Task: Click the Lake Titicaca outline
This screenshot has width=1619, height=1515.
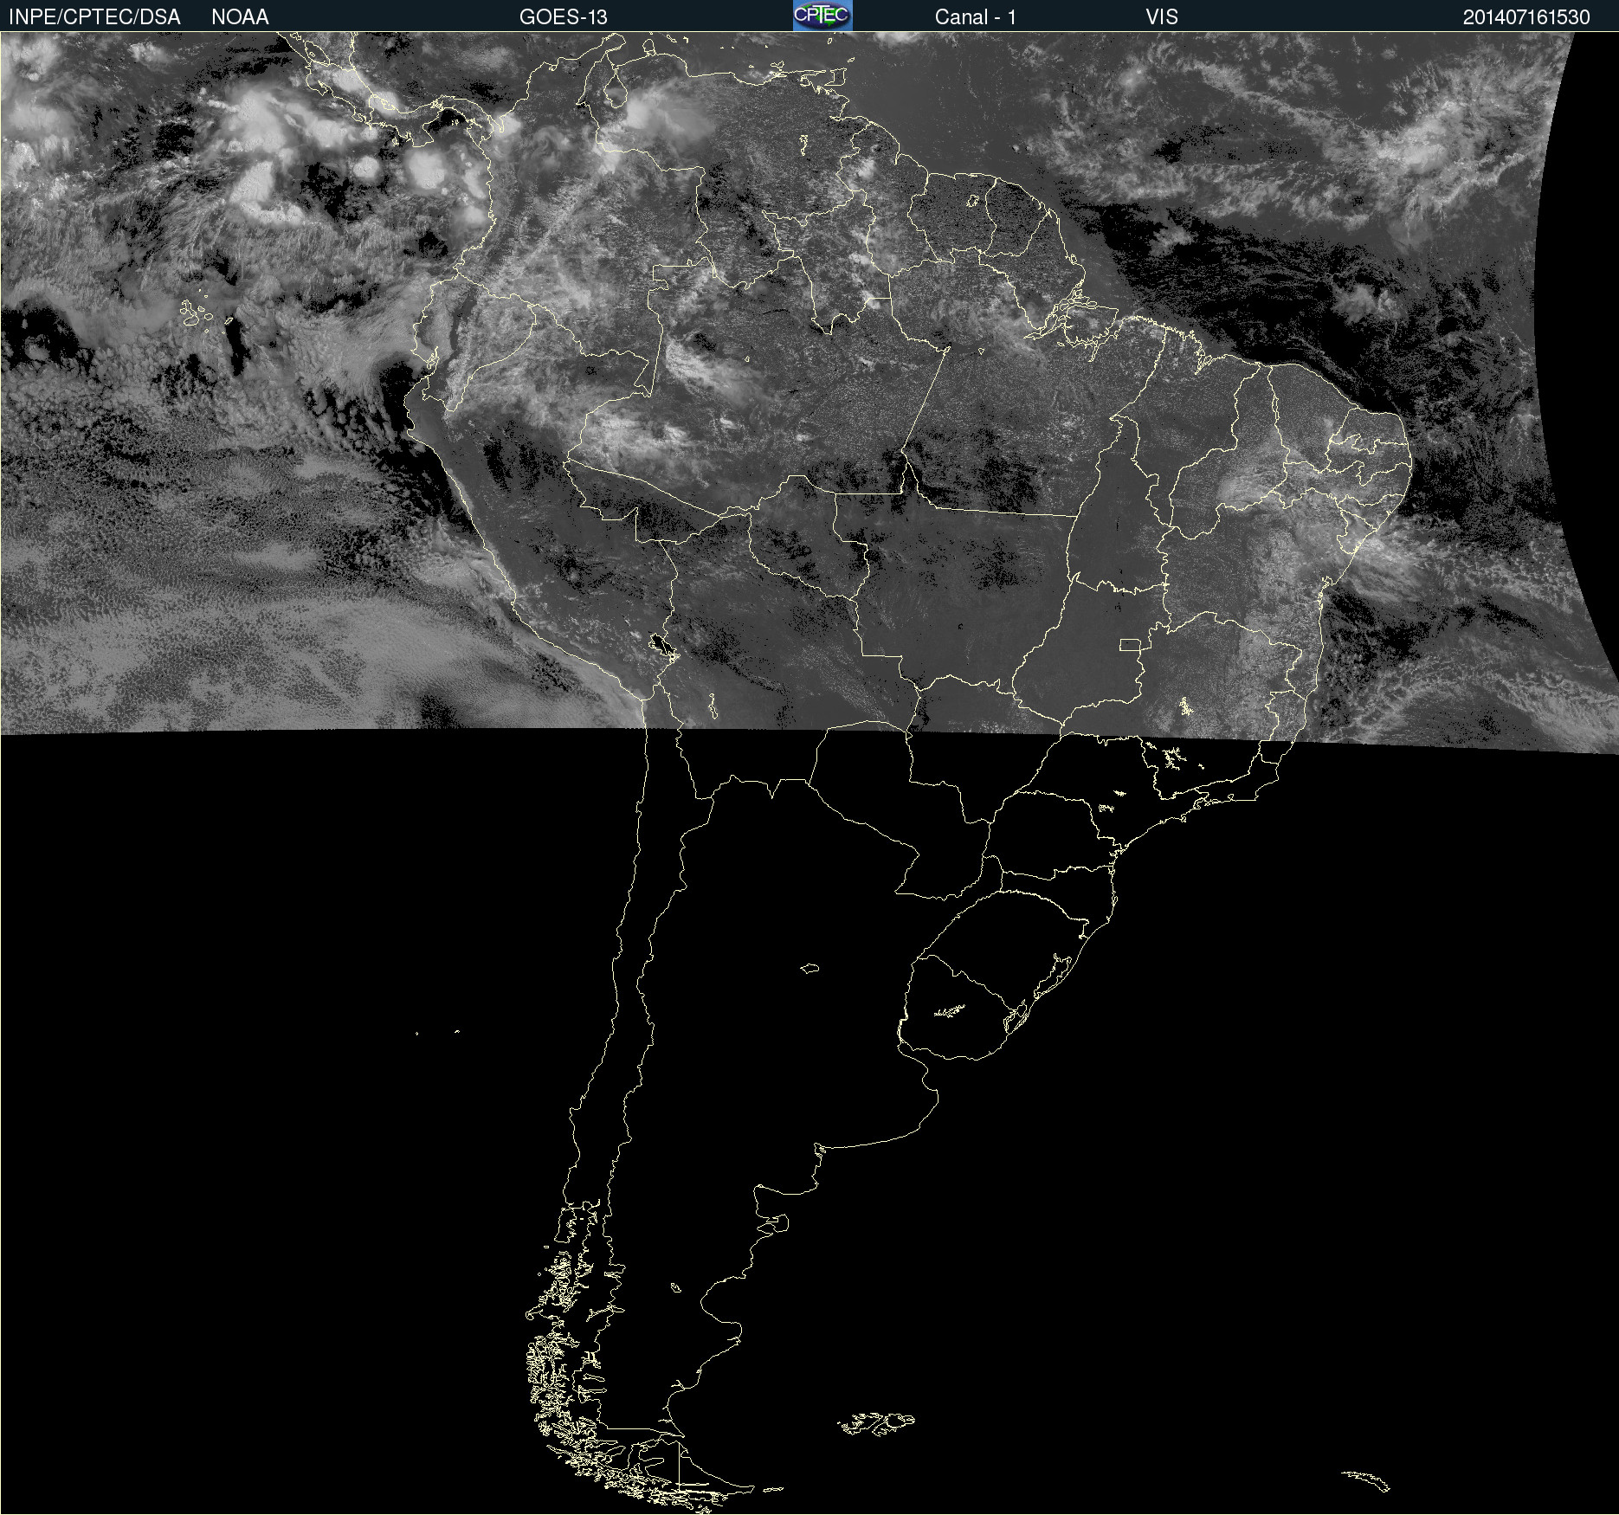Action: coord(662,645)
